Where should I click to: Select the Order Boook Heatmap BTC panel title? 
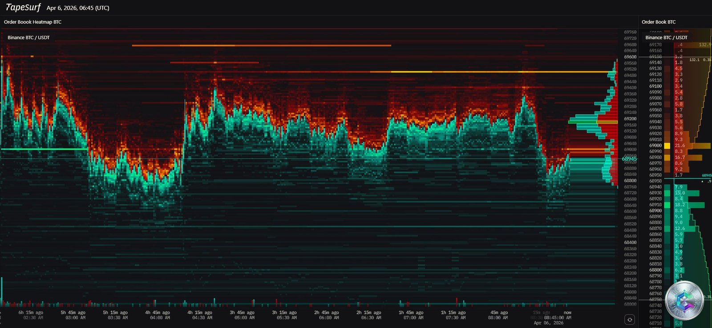pos(32,22)
